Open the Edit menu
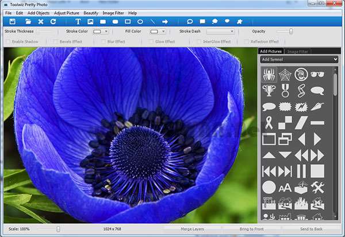Viewport: 345px width, 237px height. click(x=20, y=13)
